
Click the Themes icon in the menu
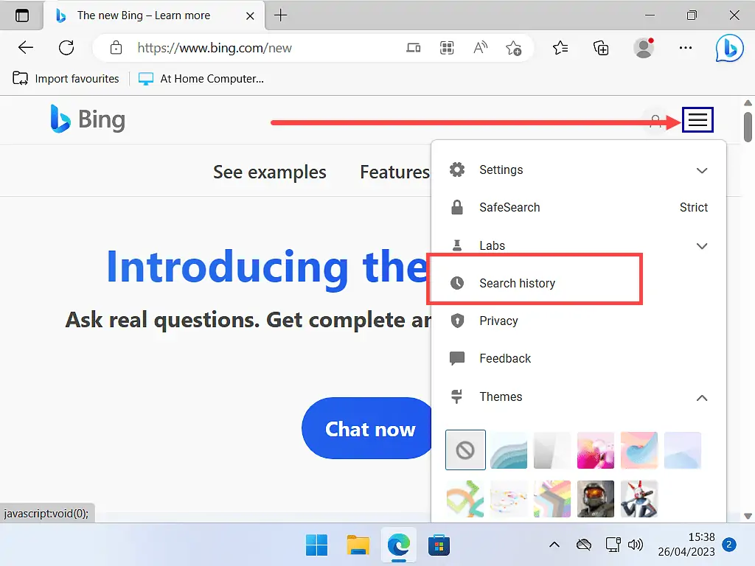click(457, 396)
